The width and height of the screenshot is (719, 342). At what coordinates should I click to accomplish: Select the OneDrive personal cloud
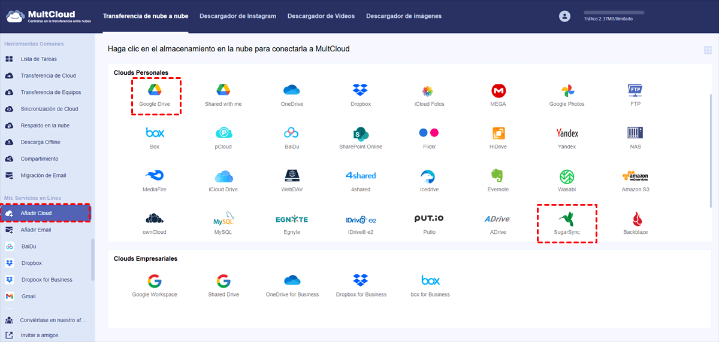point(291,96)
